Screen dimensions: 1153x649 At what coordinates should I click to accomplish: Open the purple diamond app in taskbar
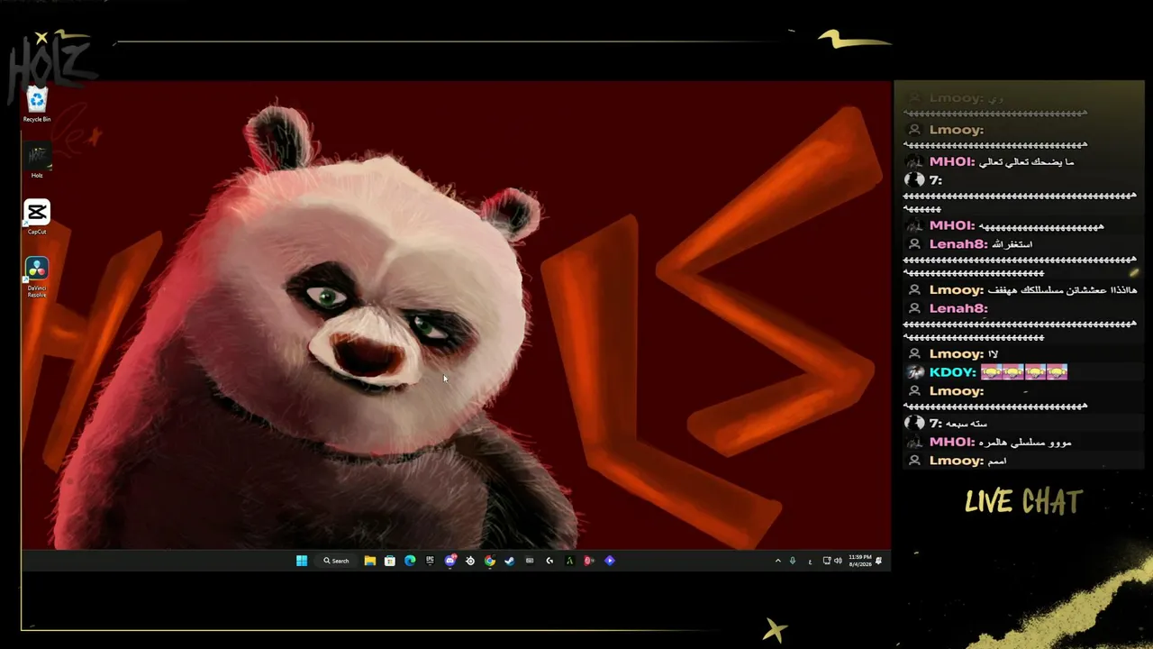tap(610, 561)
